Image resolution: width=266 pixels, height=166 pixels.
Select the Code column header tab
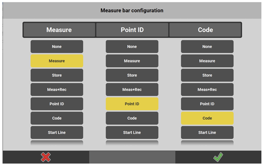[x=205, y=30]
